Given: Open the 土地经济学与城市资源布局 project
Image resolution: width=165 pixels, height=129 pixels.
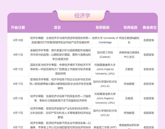Looking at the screenshot, I should point(60,40).
